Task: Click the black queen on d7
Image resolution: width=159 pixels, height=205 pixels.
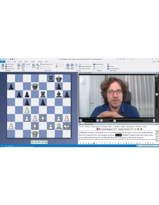Action: coord(35,86)
